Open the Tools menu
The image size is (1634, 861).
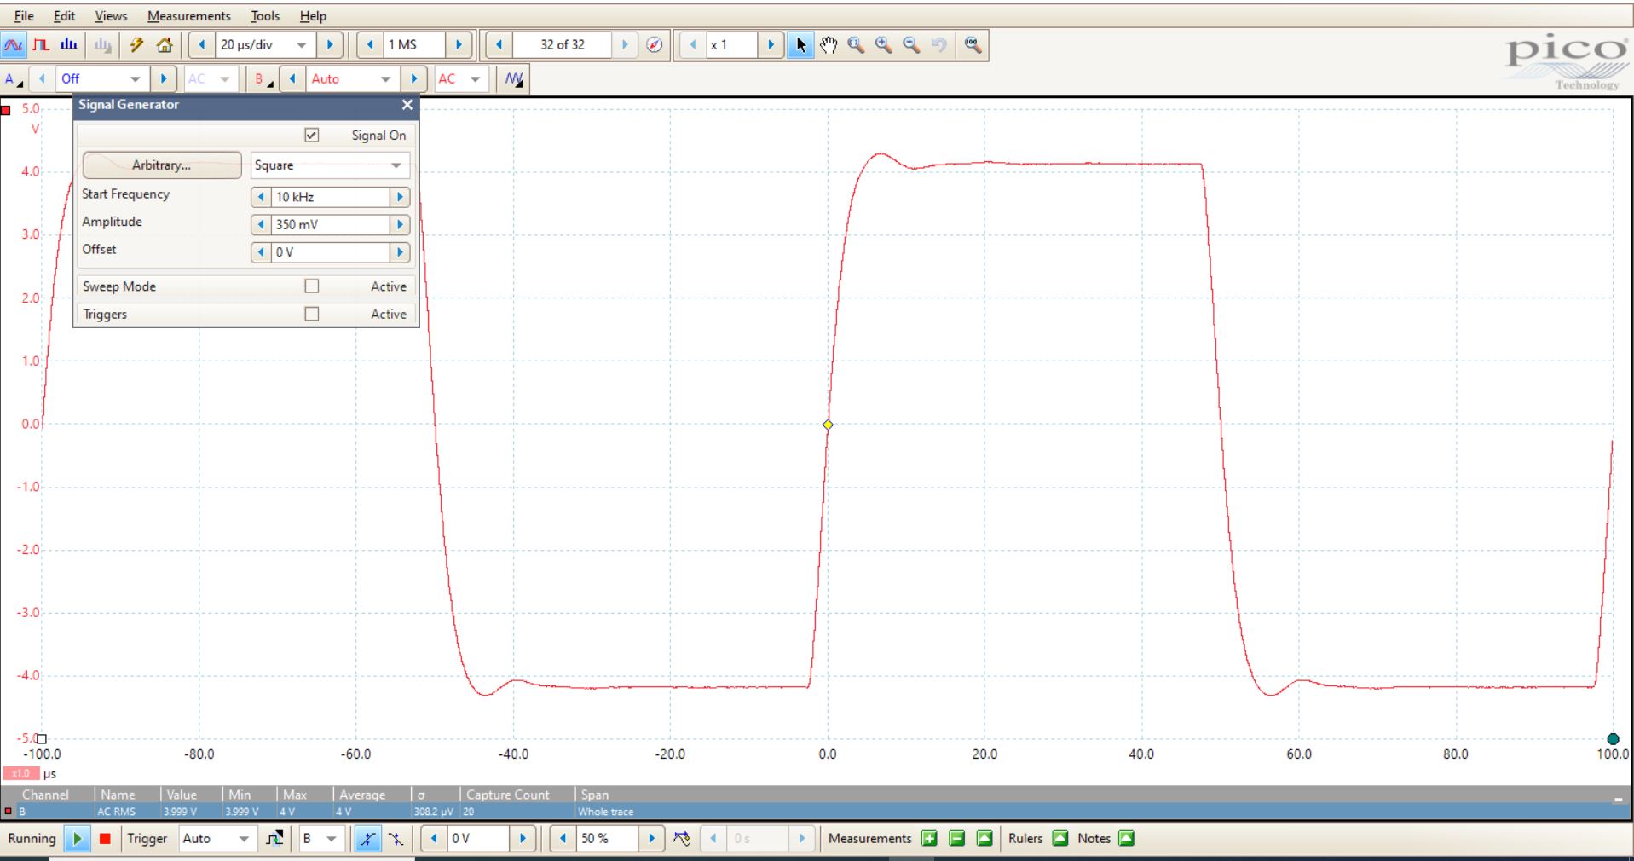click(265, 16)
